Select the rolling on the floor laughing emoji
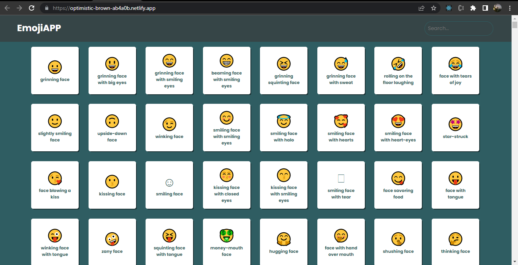 pyautogui.click(x=398, y=71)
